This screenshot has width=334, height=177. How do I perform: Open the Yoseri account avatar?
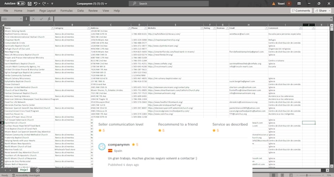pyautogui.click(x=289, y=3)
